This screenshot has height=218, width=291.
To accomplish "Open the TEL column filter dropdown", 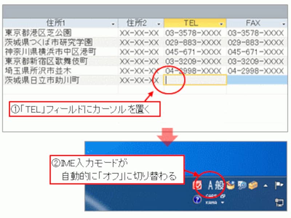I will [221, 24].
